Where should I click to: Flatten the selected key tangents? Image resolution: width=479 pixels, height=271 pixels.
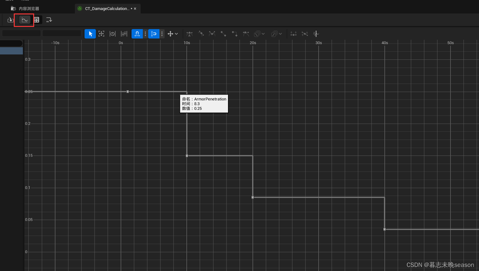[x=293, y=33]
